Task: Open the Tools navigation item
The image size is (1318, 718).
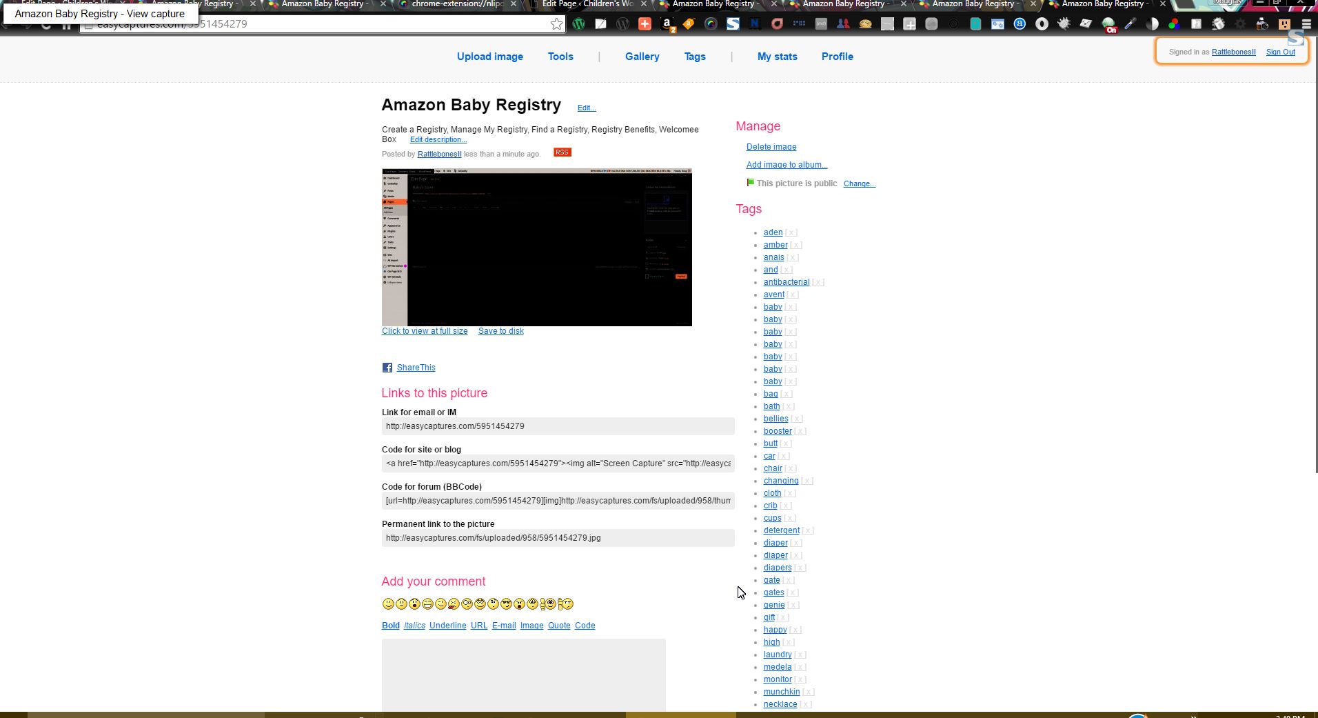Action: [560, 57]
